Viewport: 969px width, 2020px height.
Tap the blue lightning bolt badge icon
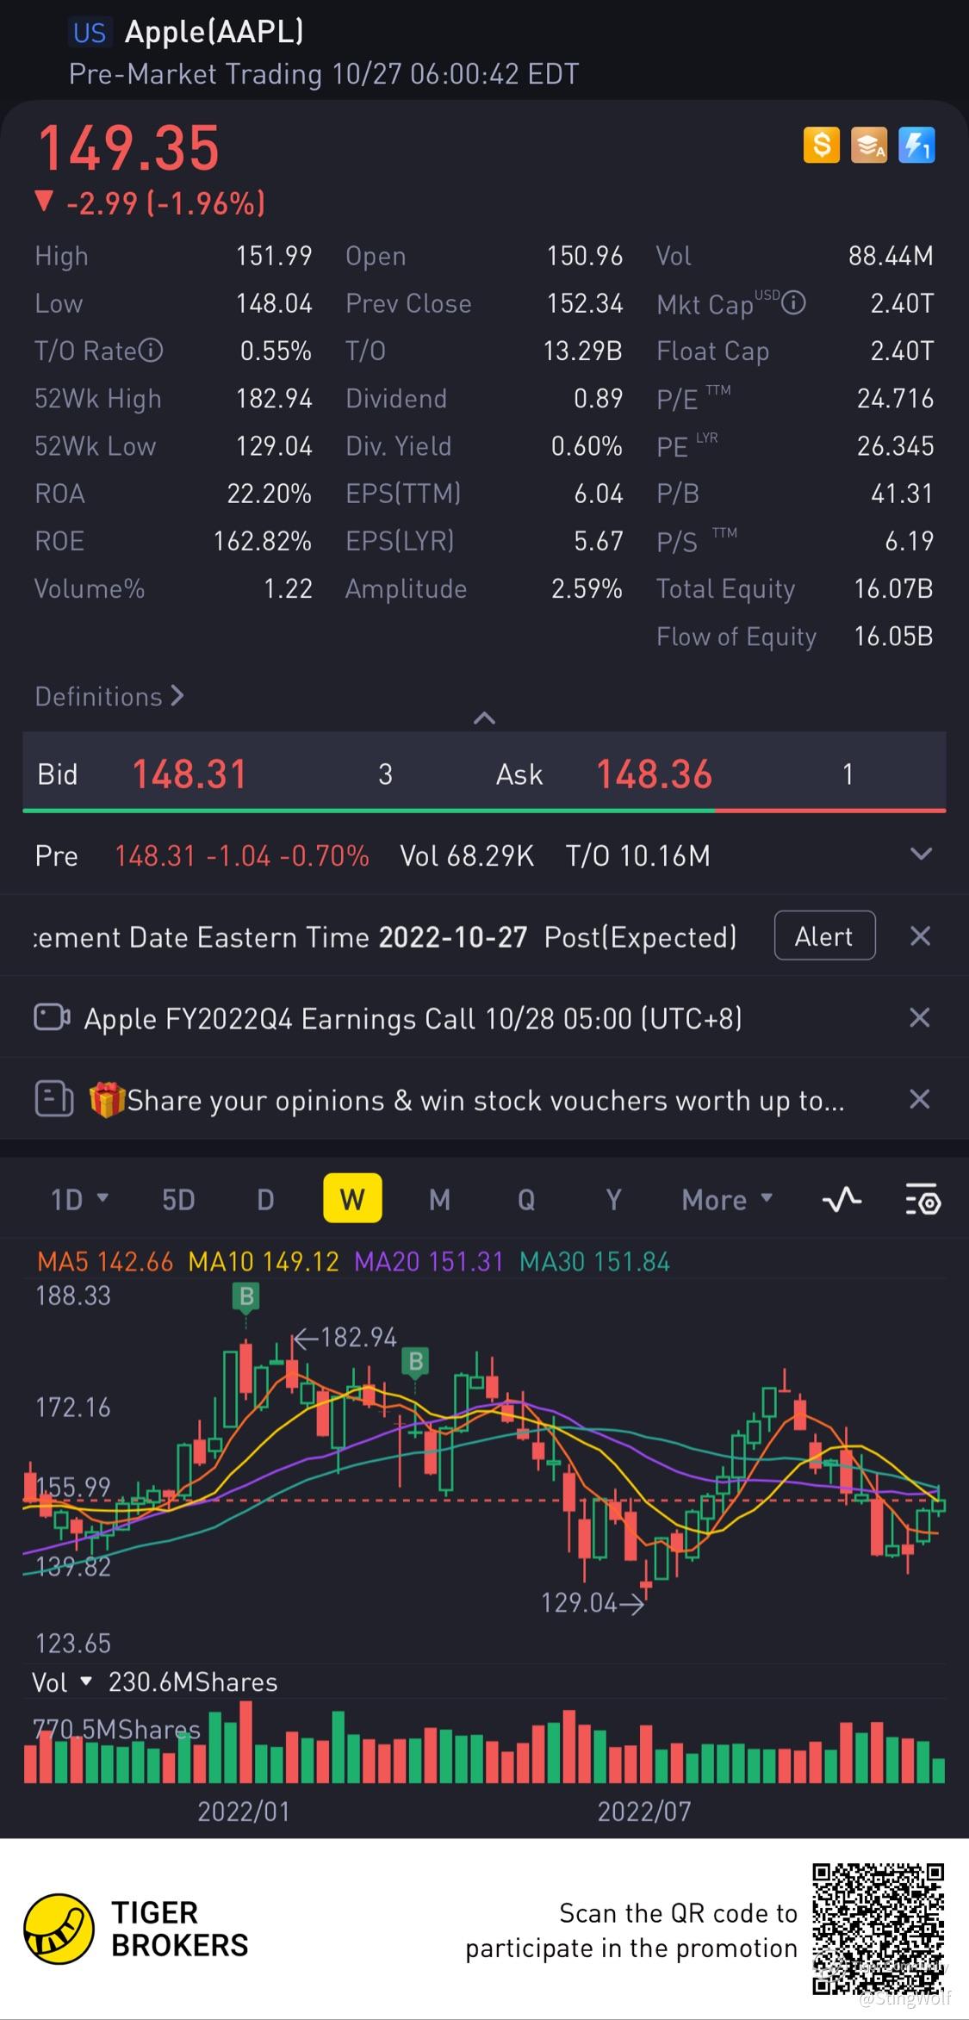coord(916,145)
